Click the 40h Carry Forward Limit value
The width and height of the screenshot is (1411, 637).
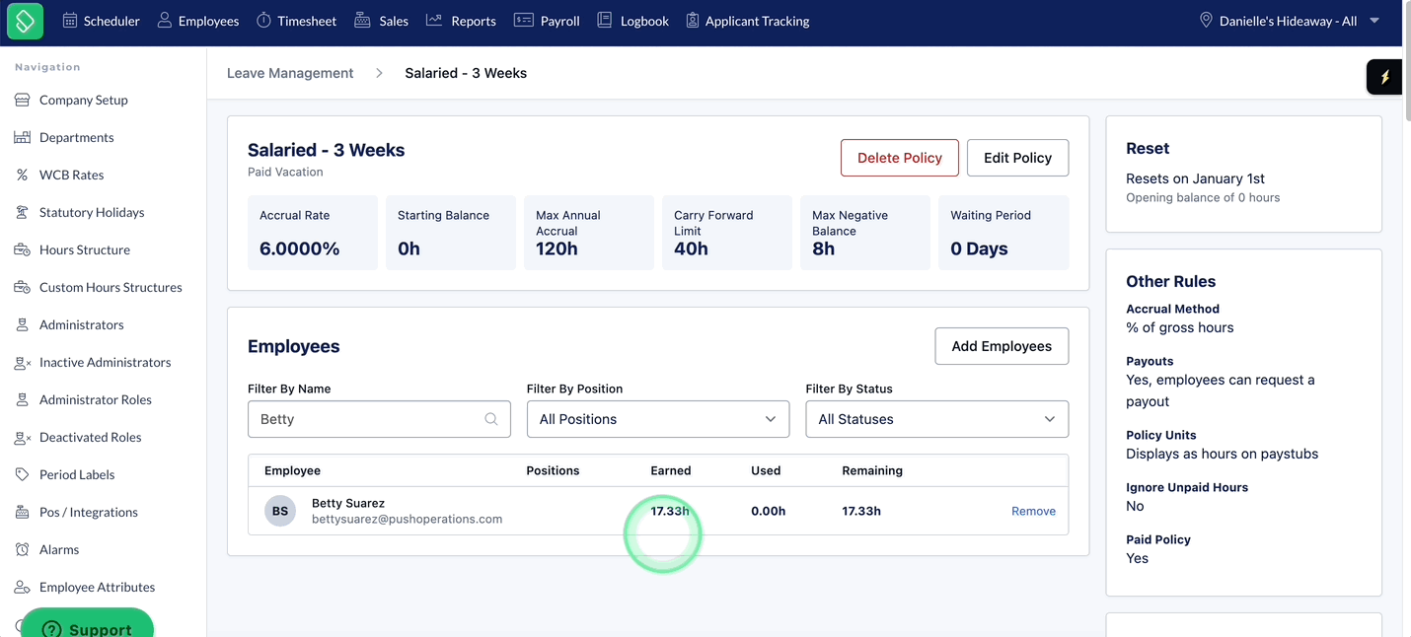coord(691,248)
